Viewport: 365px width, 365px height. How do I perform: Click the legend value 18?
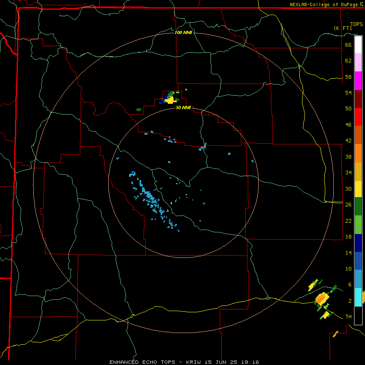click(348, 236)
